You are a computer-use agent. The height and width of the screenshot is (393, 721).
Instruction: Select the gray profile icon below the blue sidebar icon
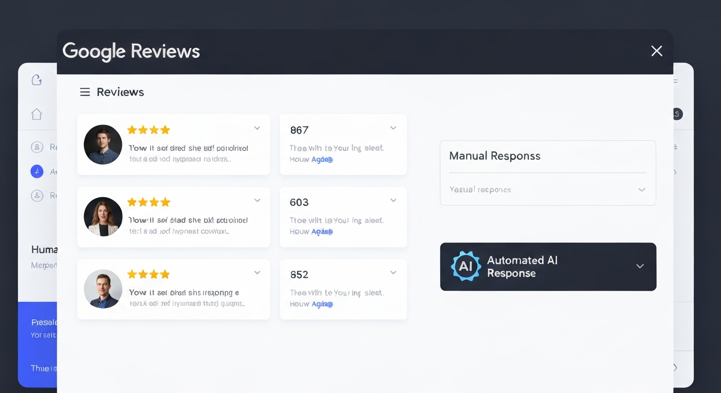[x=37, y=195]
